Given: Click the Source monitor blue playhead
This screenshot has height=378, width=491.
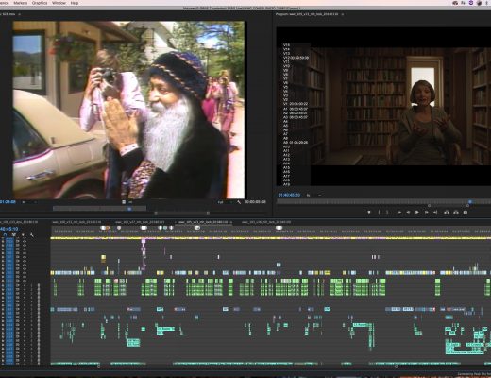Looking at the screenshot, I should [129, 209].
